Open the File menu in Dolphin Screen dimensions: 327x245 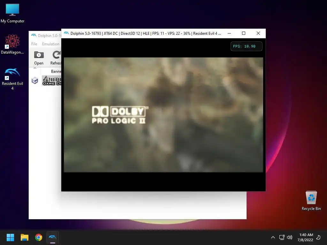(x=34, y=44)
